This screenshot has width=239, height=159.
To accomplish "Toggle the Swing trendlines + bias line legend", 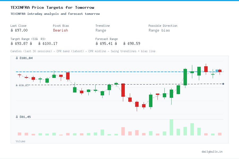I will 133,51.
